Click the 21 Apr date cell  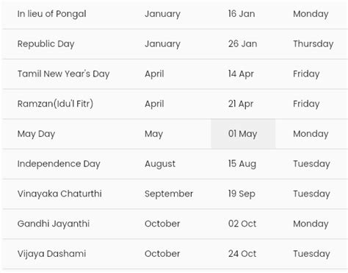pyautogui.click(x=241, y=104)
